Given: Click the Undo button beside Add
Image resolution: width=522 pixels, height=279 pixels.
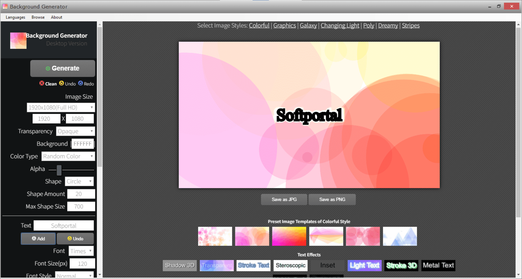Looking at the screenshot, I should click(75, 239).
